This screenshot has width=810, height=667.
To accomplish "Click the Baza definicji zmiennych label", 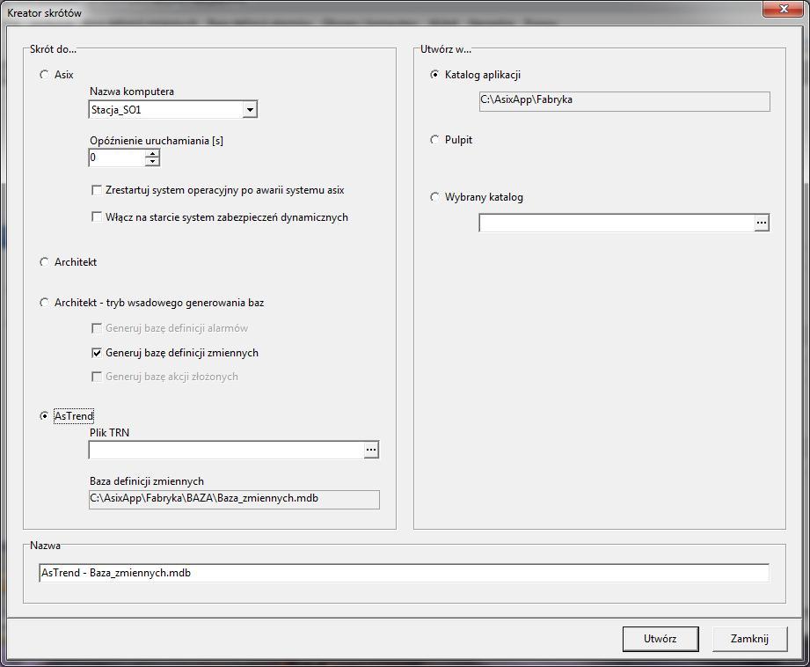I will (x=147, y=481).
